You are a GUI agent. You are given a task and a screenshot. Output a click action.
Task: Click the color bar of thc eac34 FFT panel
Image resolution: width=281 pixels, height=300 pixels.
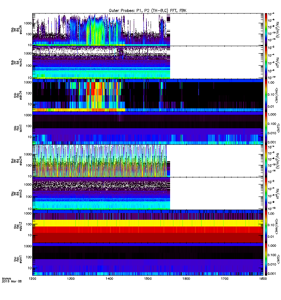coord(266,161)
